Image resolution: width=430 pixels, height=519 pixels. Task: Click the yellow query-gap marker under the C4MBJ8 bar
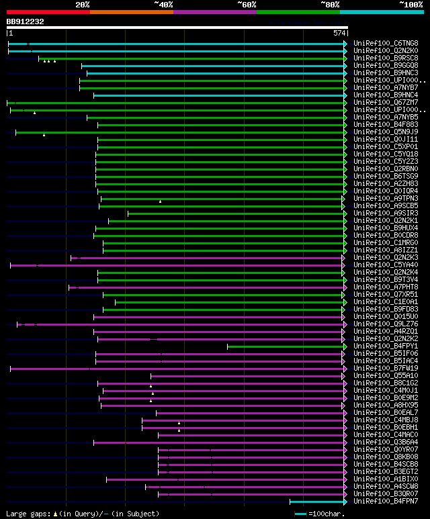179,423
